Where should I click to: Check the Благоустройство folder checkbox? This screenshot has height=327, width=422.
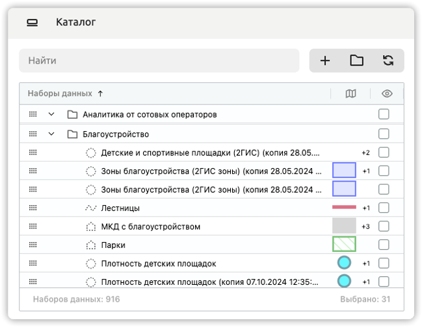384,134
